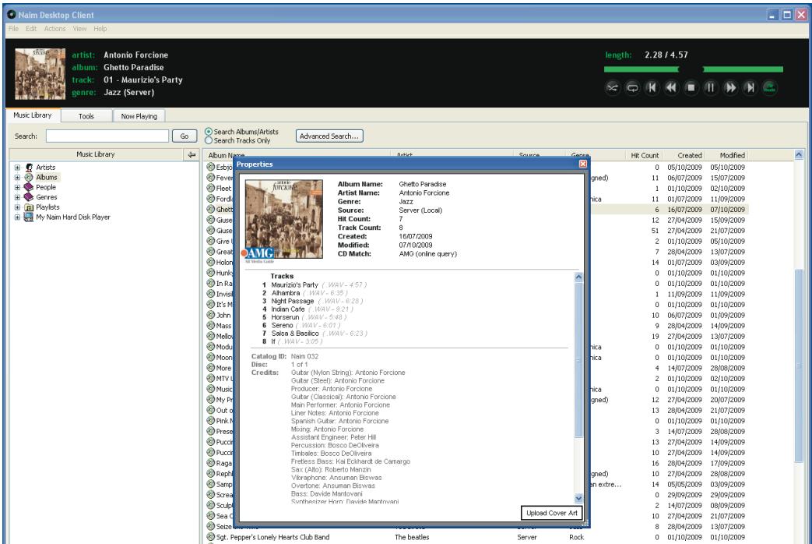
Task: Click the Artists tree icon
Action: pos(29,168)
